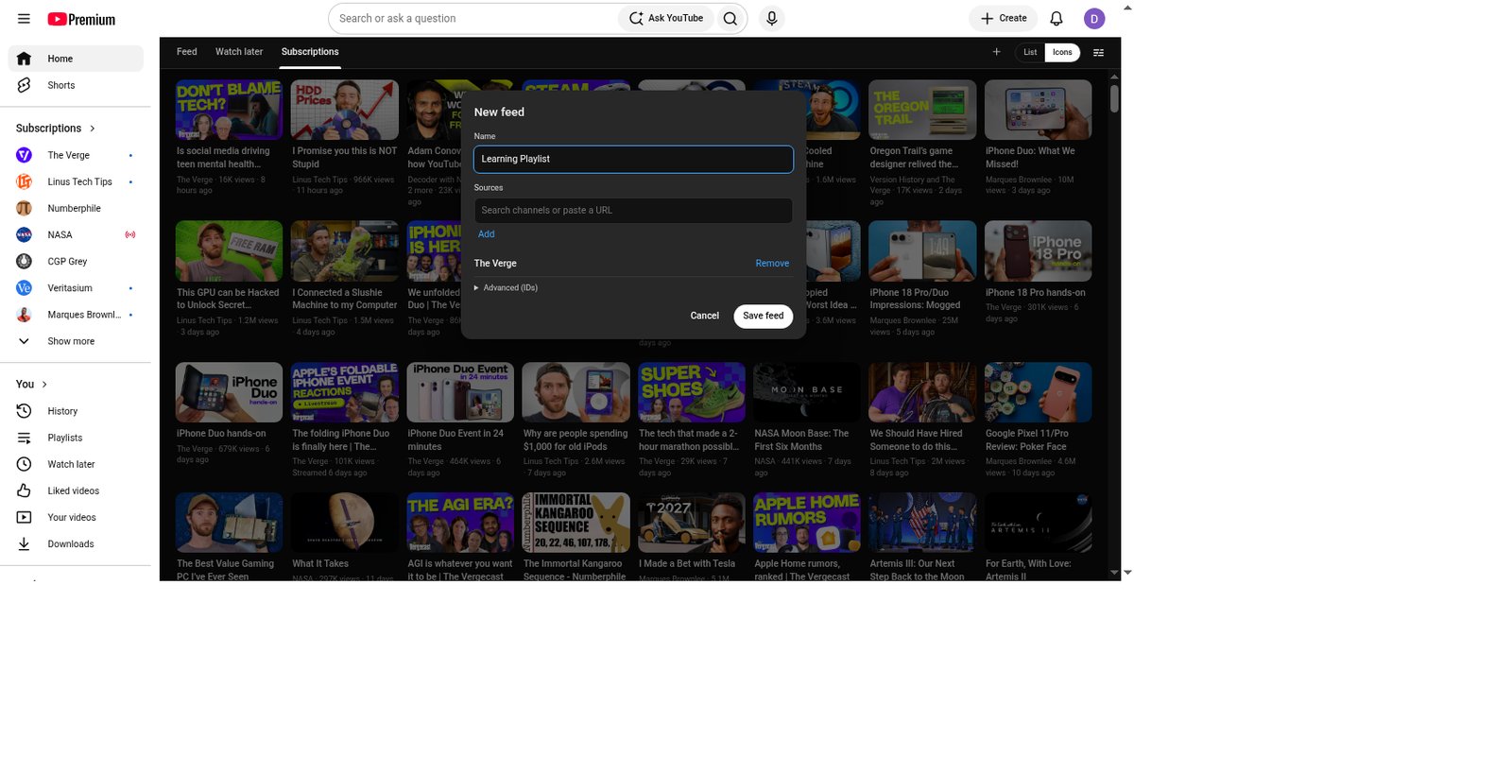The height and width of the screenshot is (774, 1512).
Task: Open Your videos in the sidebar
Action: [x=76, y=517]
